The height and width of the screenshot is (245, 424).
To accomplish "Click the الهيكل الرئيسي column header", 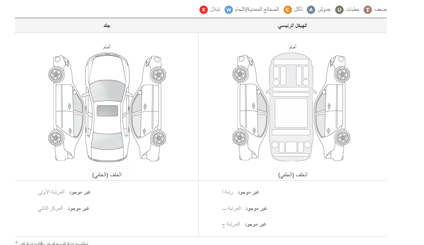I will (x=292, y=26).
